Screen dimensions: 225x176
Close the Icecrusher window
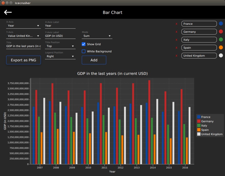pos(3,3)
